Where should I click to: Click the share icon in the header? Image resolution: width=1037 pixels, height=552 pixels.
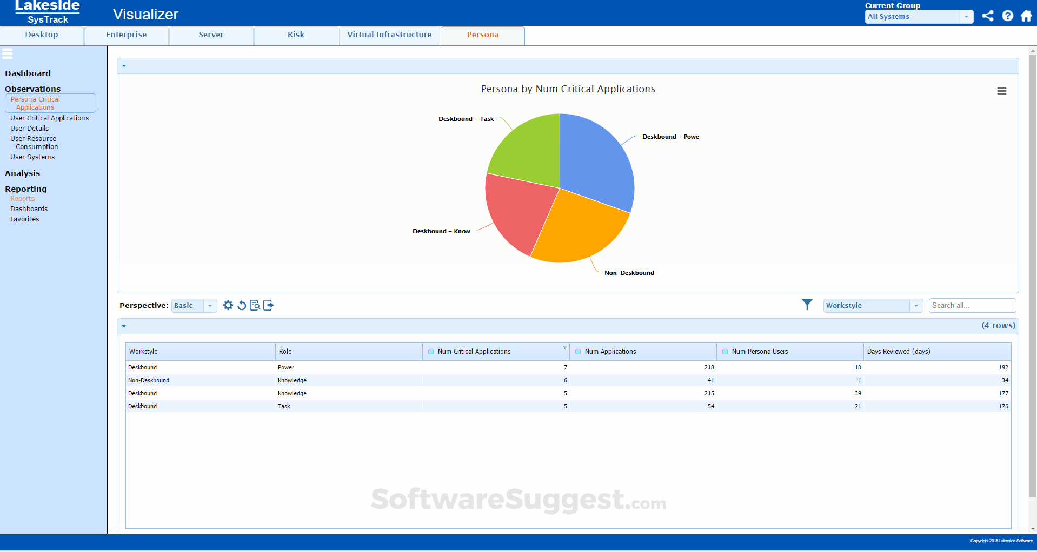[987, 16]
